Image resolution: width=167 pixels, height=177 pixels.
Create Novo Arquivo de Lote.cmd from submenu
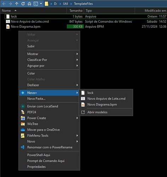[106, 99]
